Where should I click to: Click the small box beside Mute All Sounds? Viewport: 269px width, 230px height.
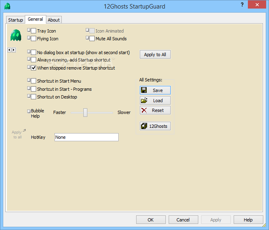tap(87, 37)
